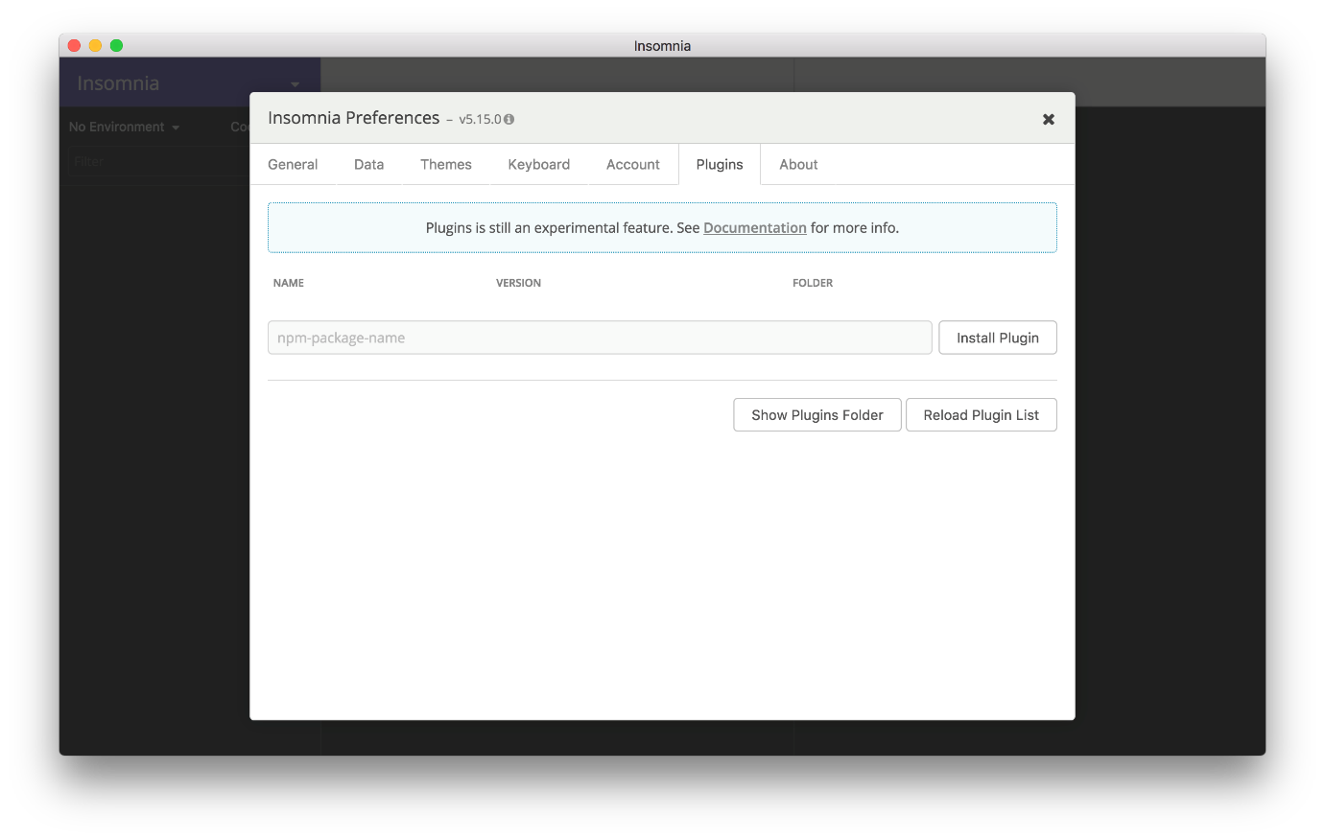
Task: Click the FOLDER column header
Action: pyautogui.click(x=813, y=283)
